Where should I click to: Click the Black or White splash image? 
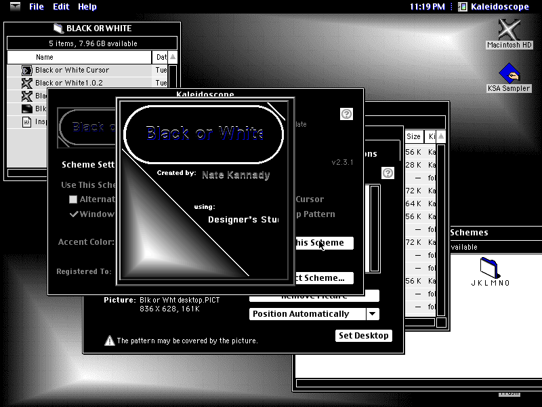tap(205, 191)
